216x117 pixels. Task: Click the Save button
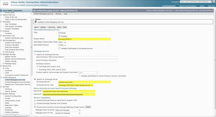[x=36, y=27]
